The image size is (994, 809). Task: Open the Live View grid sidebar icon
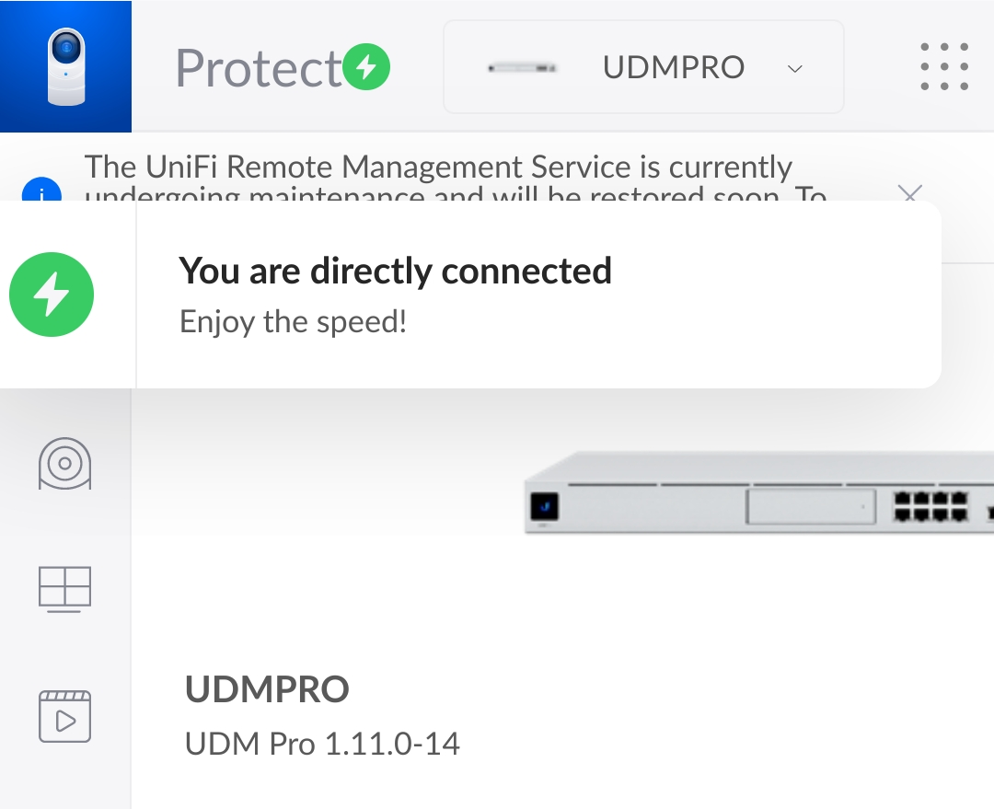[64, 589]
